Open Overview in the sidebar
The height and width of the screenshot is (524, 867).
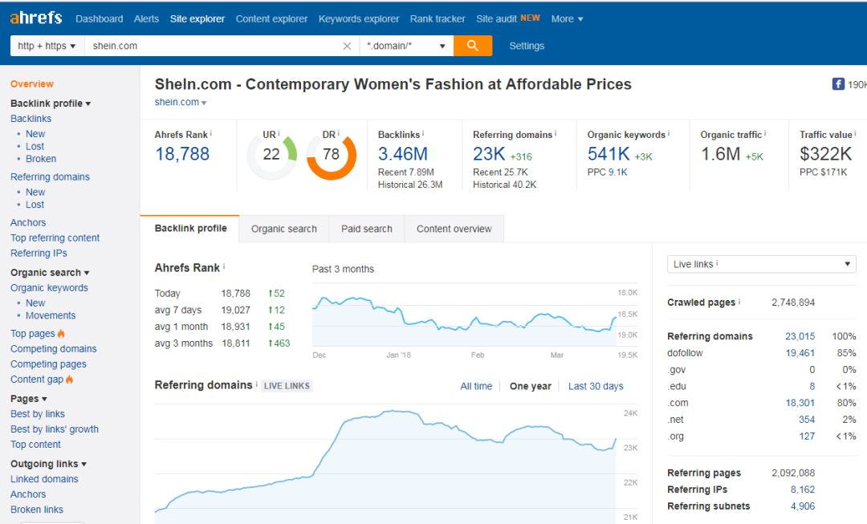click(x=32, y=84)
